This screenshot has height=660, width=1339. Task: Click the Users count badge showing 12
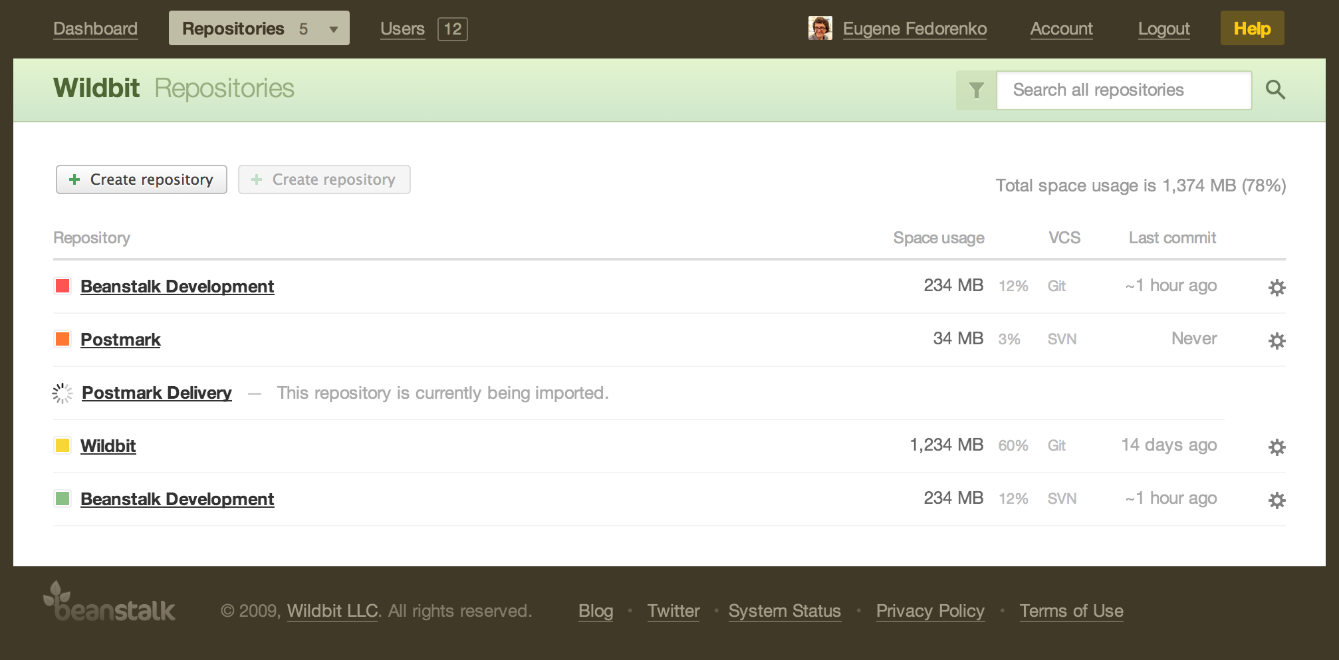tap(453, 29)
